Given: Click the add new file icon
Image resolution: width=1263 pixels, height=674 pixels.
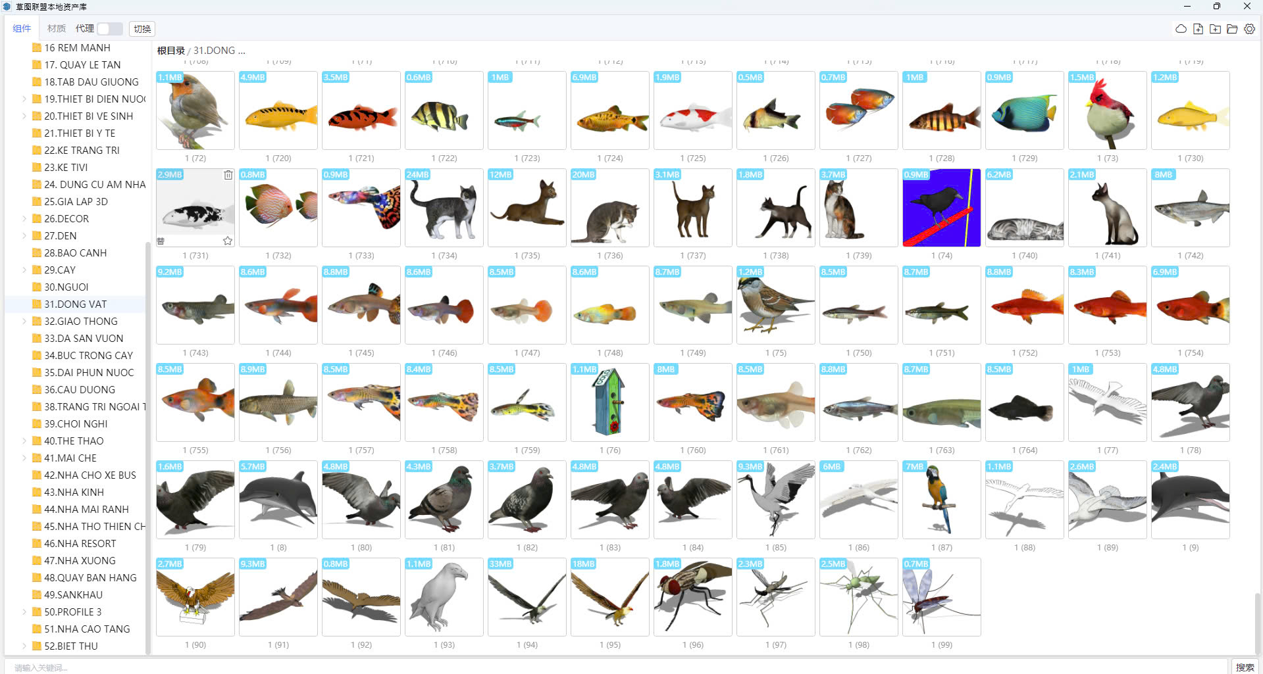Looking at the screenshot, I should 1198,29.
